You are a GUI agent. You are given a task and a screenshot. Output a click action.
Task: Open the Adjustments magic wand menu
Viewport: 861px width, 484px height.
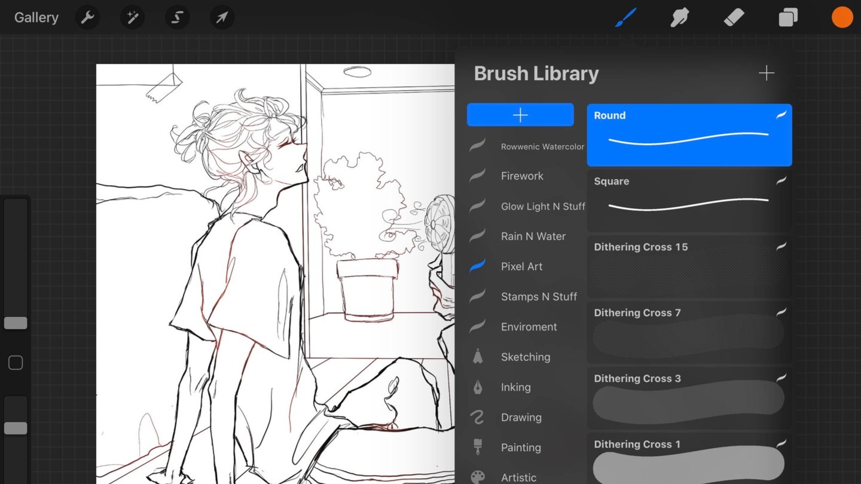132,17
